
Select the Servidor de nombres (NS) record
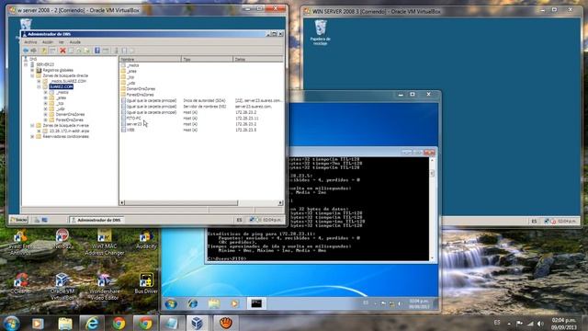pos(202,107)
